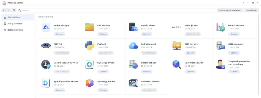Click Geïnstalleerd button under Node.js v18
Image resolution: width=261 pixels, height=98 pixels.
(x=193, y=34)
